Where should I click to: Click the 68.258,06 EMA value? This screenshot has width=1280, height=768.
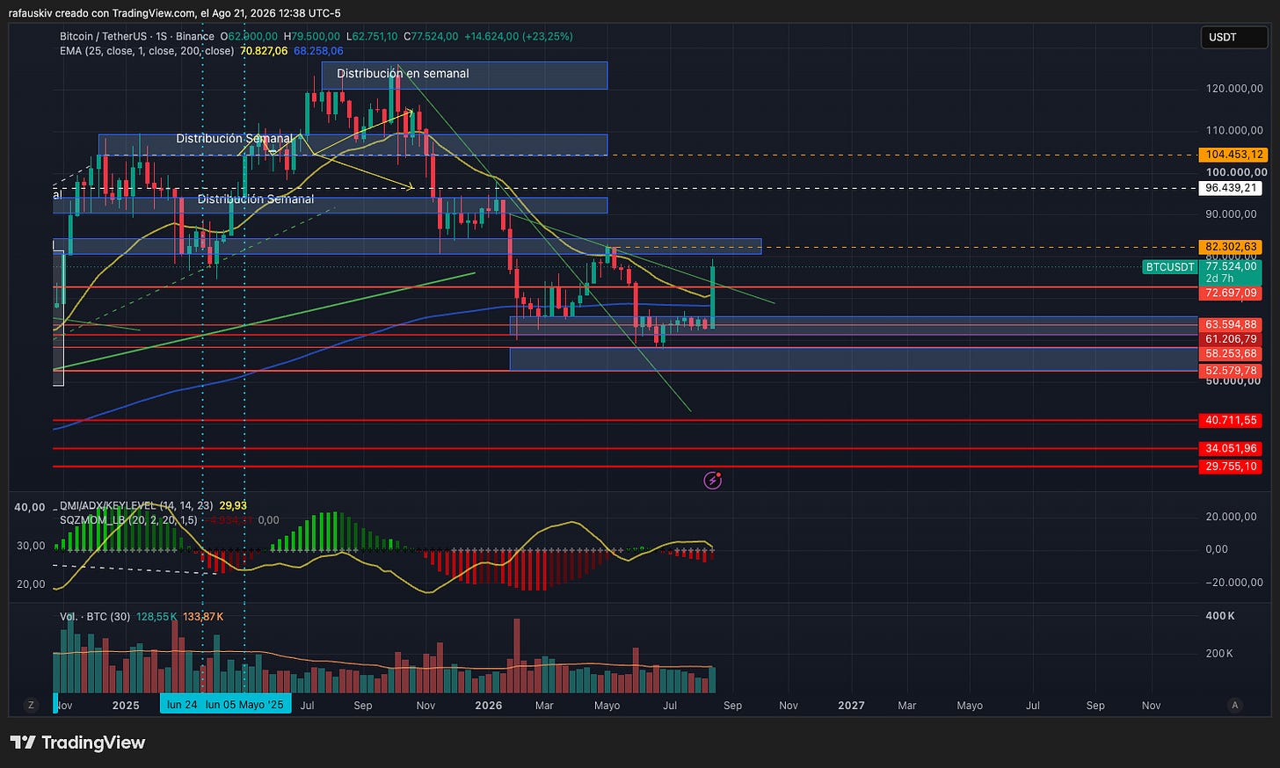pos(318,51)
